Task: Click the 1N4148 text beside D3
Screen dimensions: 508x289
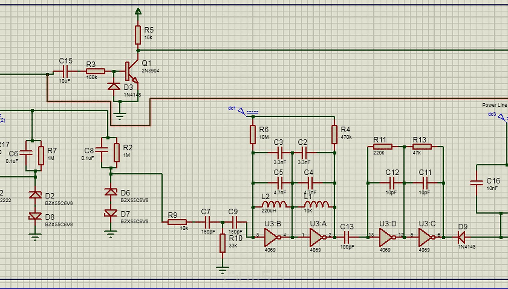Action: coord(132,95)
